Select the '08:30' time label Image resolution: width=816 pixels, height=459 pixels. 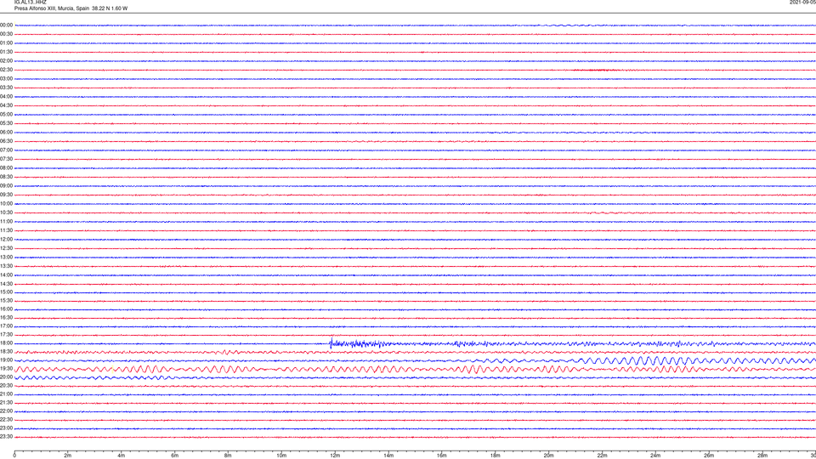click(x=6, y=177)
